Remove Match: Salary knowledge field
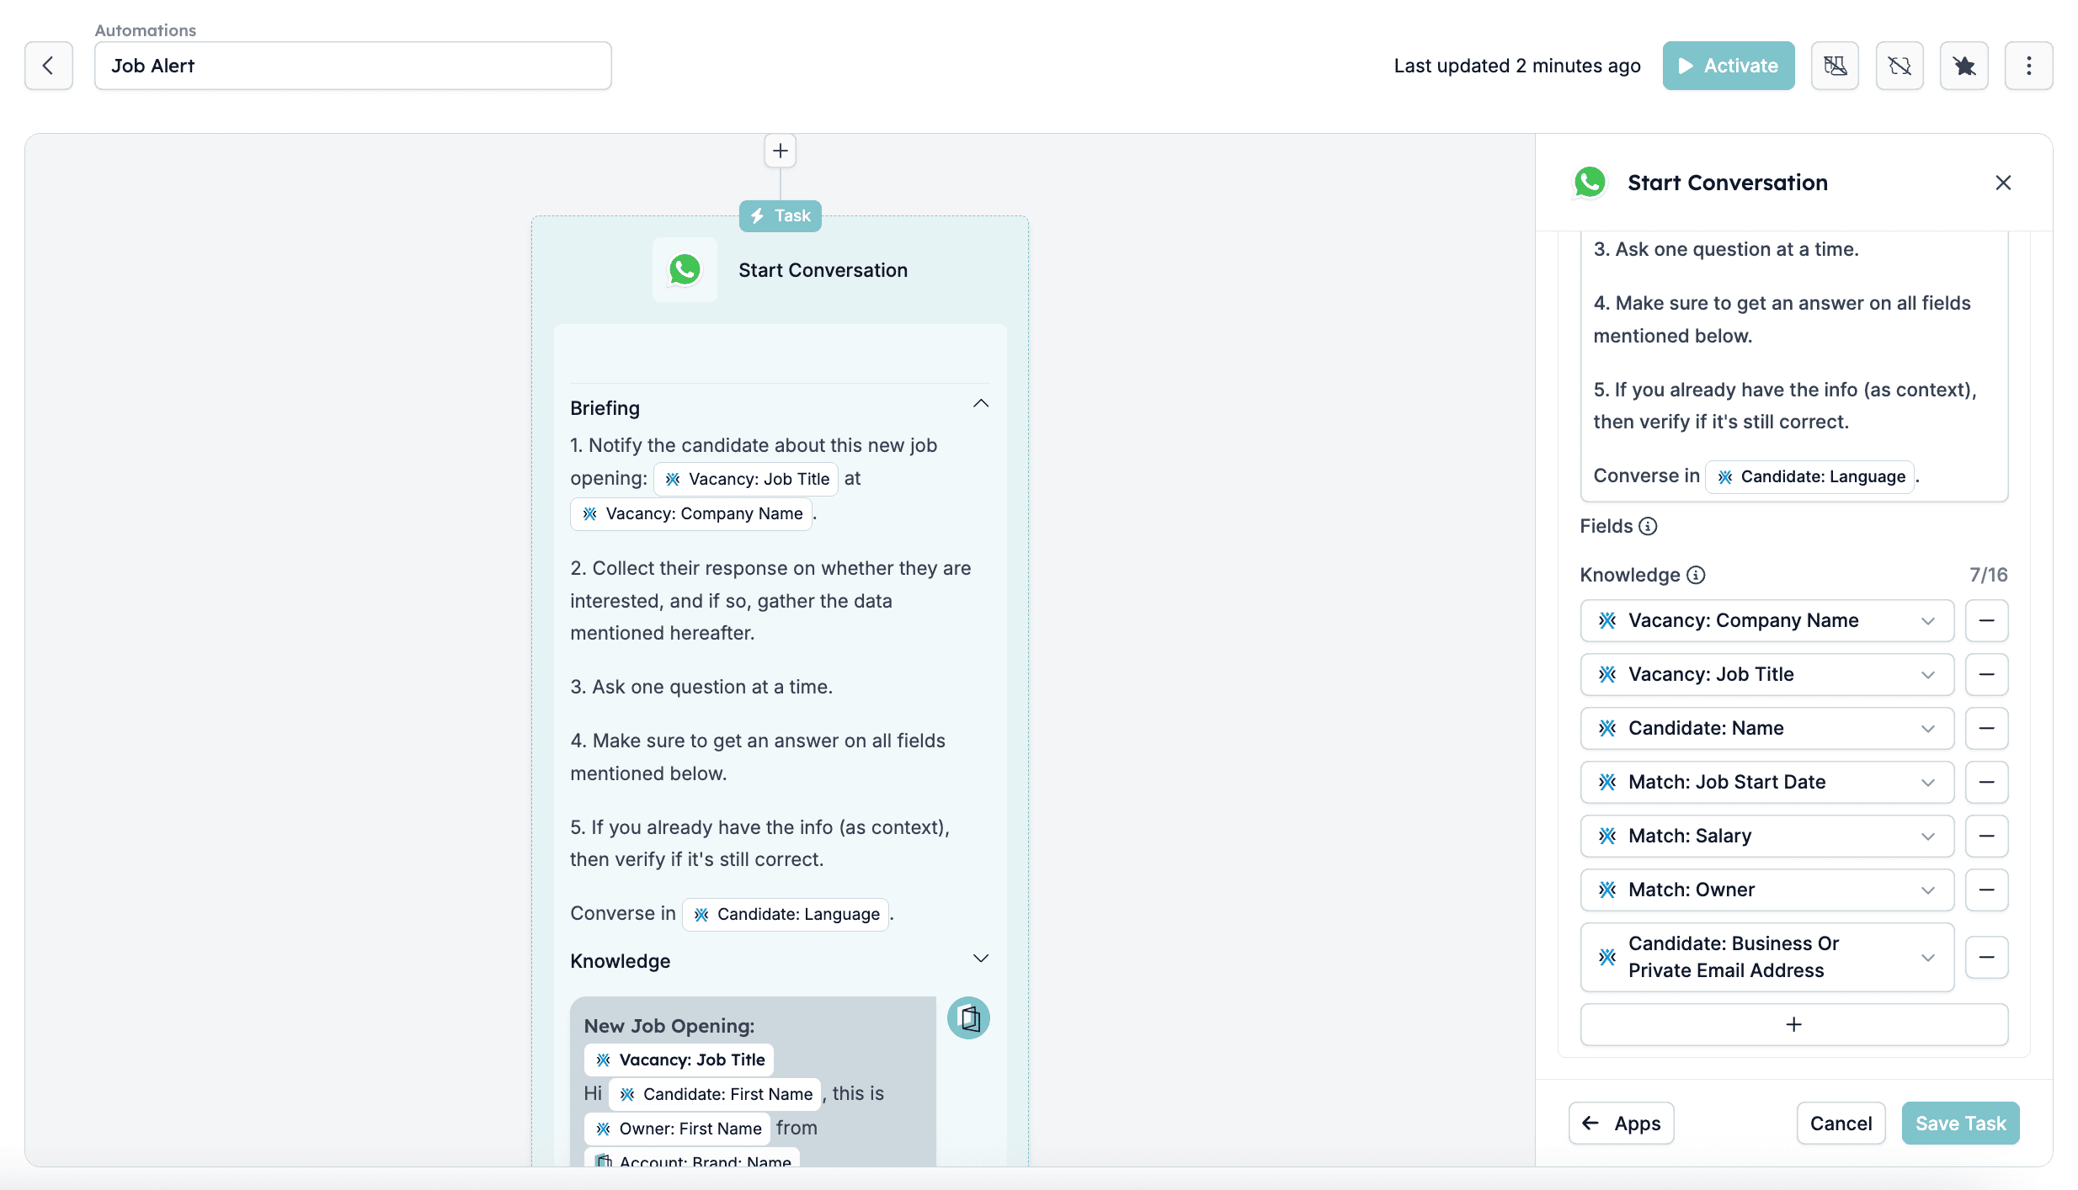Screen dimensions: 2078x1190 pos(1986,836)
